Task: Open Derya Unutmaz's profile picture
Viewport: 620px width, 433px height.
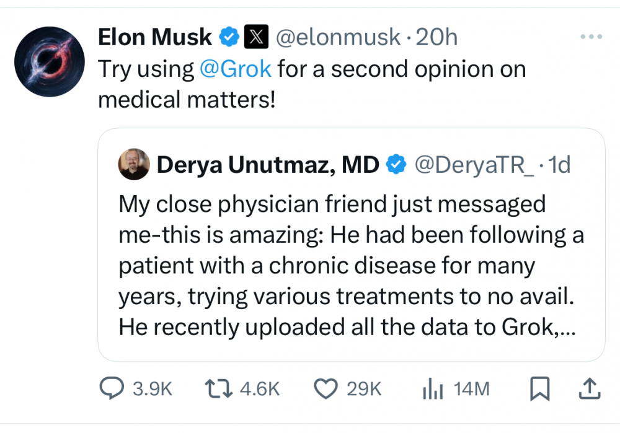Action: click(x=134, y=165)
